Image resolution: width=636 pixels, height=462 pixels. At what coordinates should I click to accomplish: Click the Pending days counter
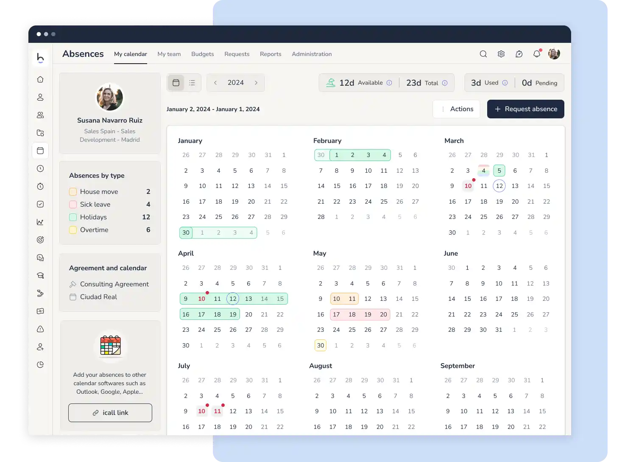pos(539,83)
